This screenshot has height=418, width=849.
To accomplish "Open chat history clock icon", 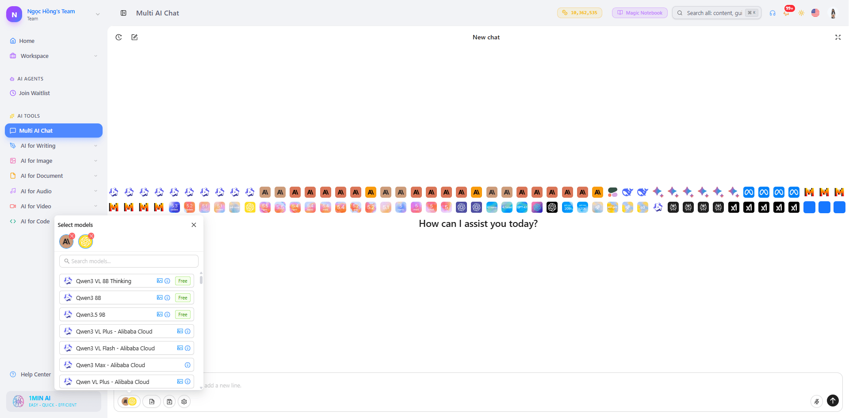I will pos(119,37).
